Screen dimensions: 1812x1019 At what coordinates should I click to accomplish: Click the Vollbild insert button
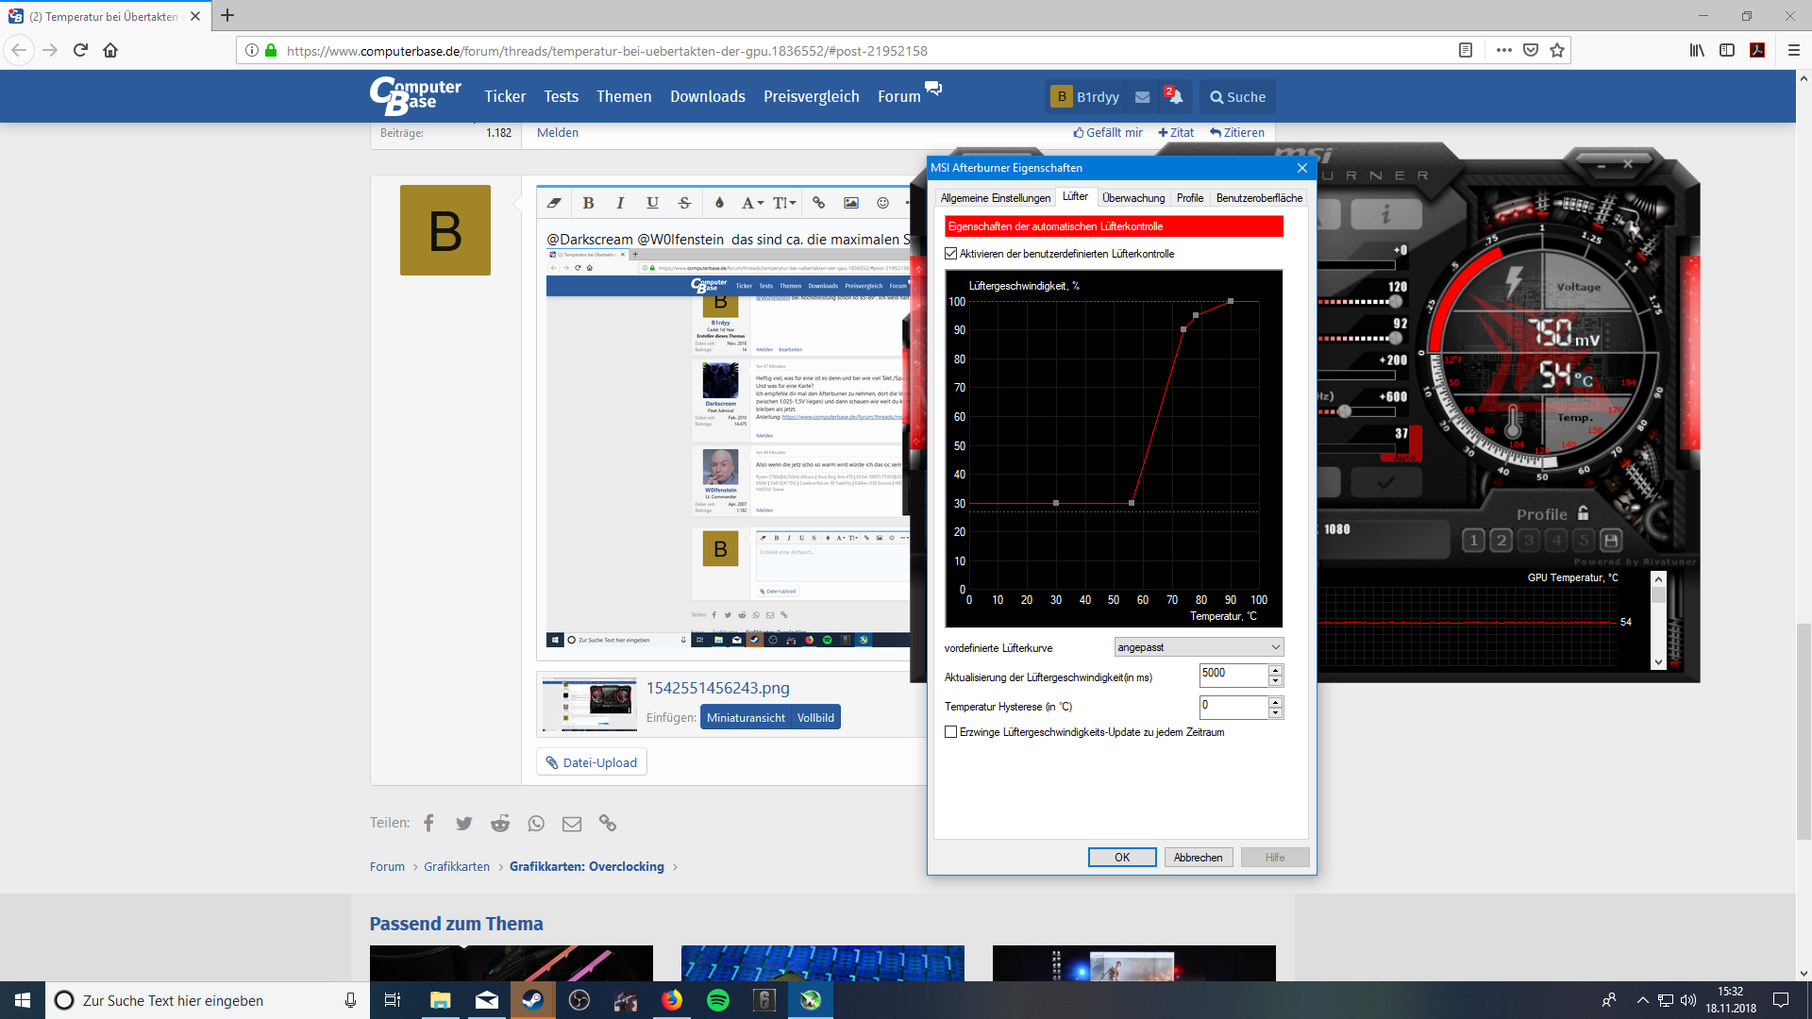pos(815,718)
